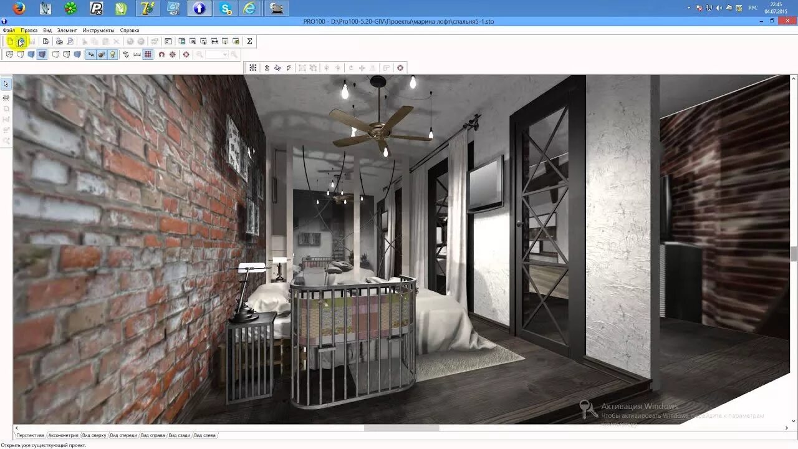
Task: Switch to the Перспектива view tab
Action: [x=30, y=435]
